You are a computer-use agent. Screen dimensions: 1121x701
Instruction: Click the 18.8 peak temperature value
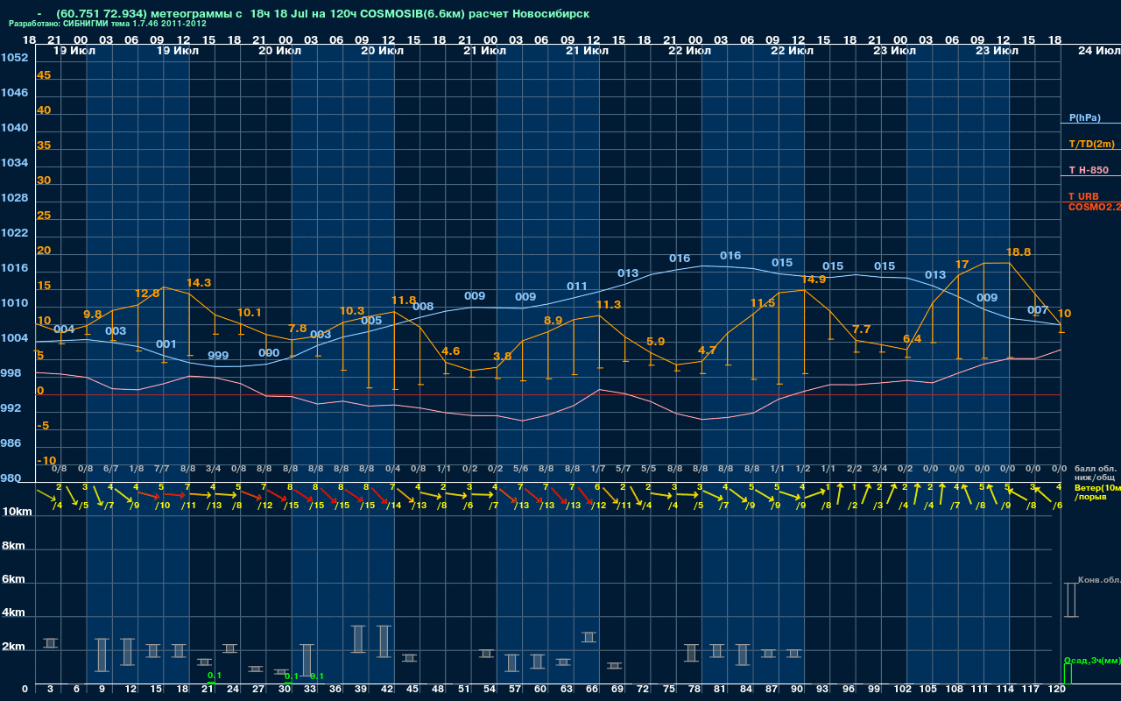1019,251
